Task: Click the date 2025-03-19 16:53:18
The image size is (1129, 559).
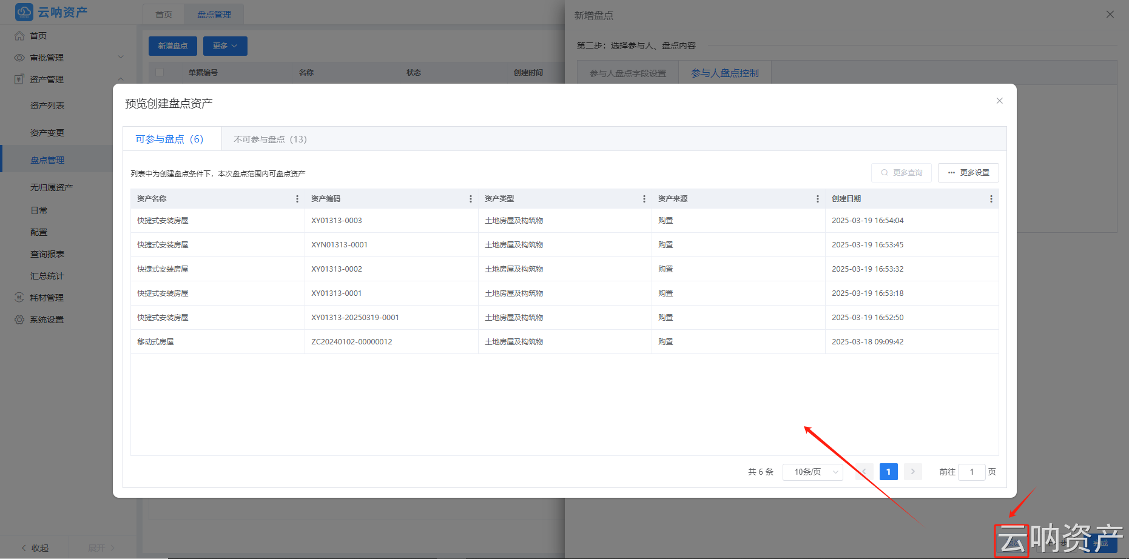Action: click(x=868, y=293)
